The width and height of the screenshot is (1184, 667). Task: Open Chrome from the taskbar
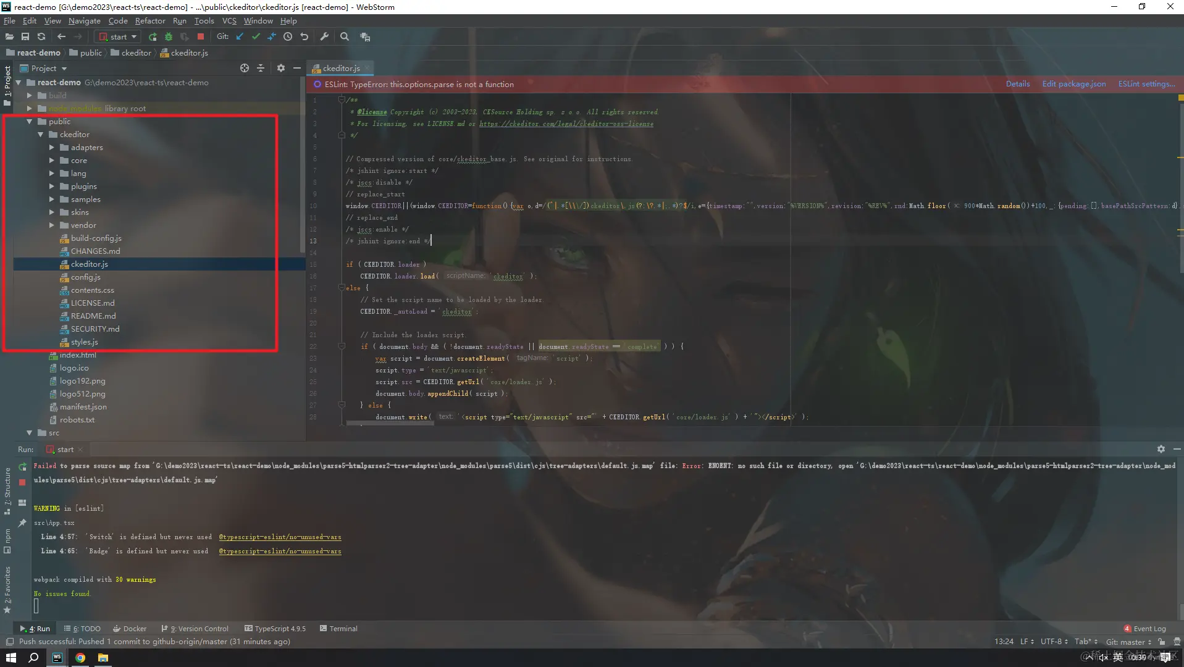click(x=80, y=658)
